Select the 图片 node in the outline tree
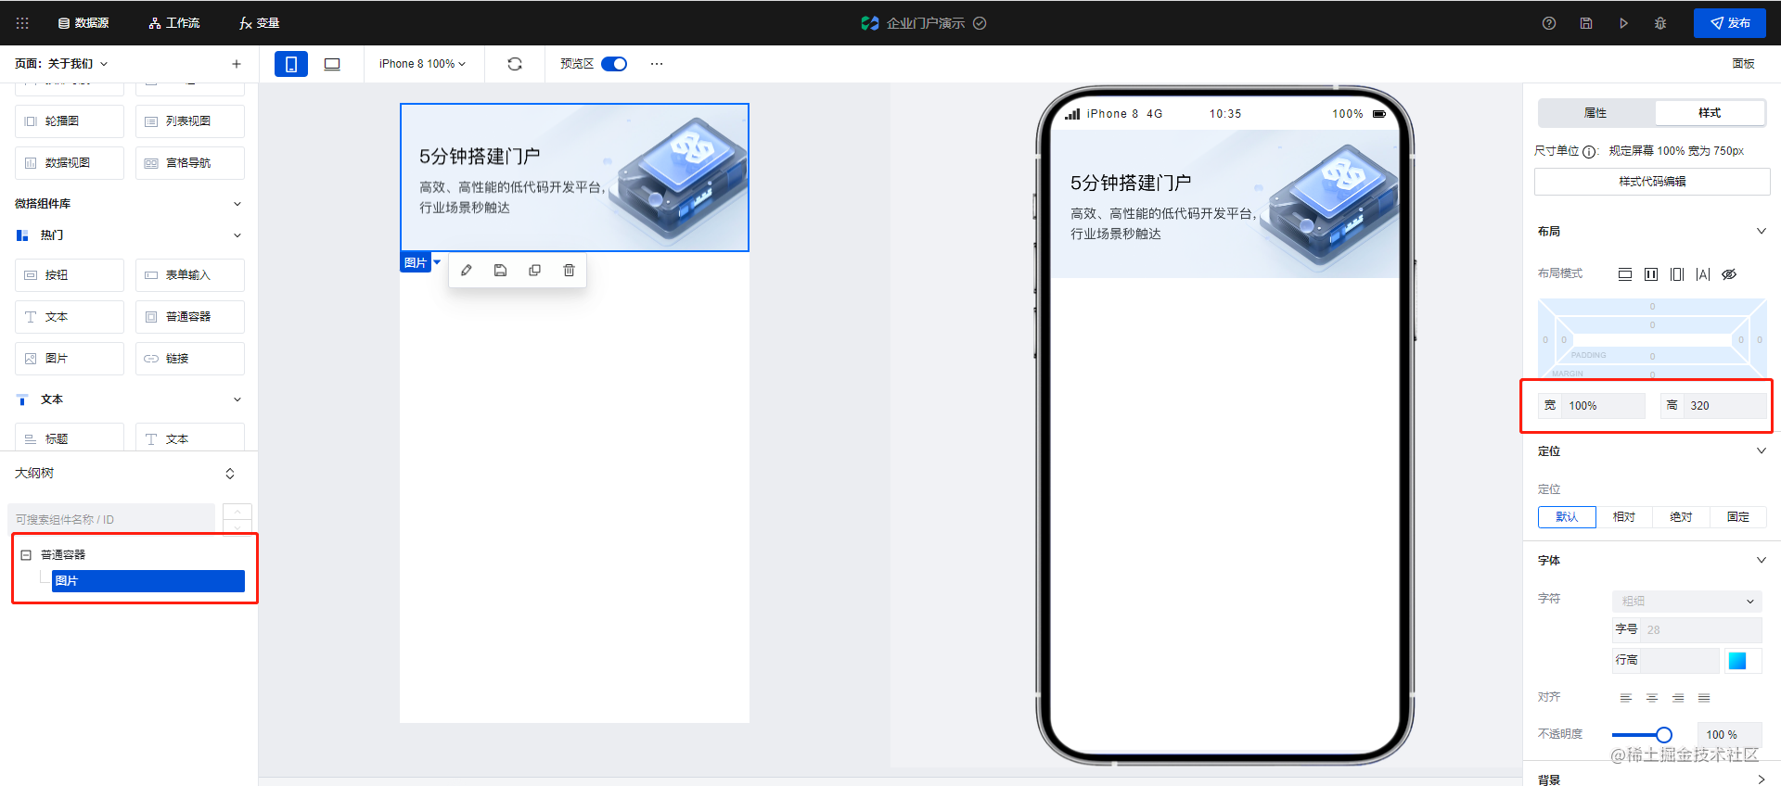Screen dimensions: 1781x786 pyautogui.click(x=148, y=581)
